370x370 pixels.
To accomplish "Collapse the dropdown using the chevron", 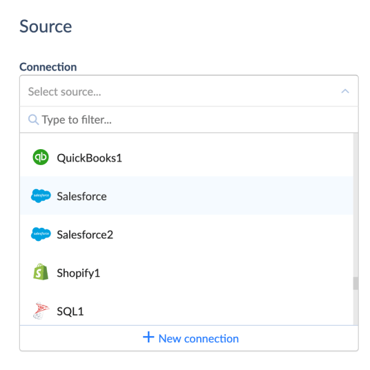I will (345, 91).
